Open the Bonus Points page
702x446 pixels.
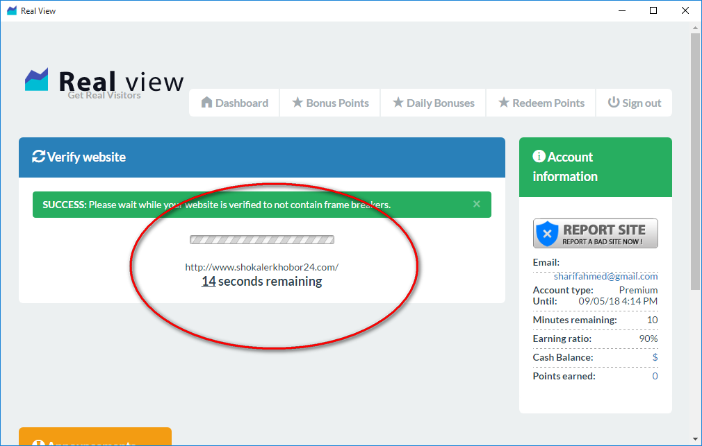click(330, 103)
